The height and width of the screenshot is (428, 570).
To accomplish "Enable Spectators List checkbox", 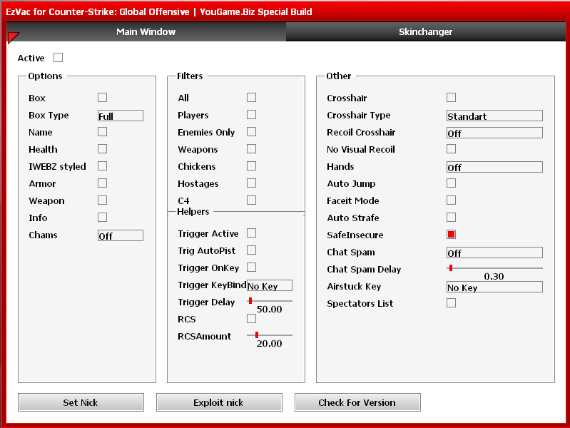I will click(451, 302).
